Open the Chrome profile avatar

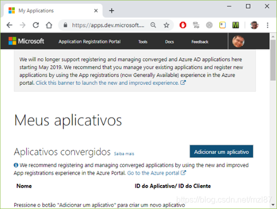pos(254,25)
